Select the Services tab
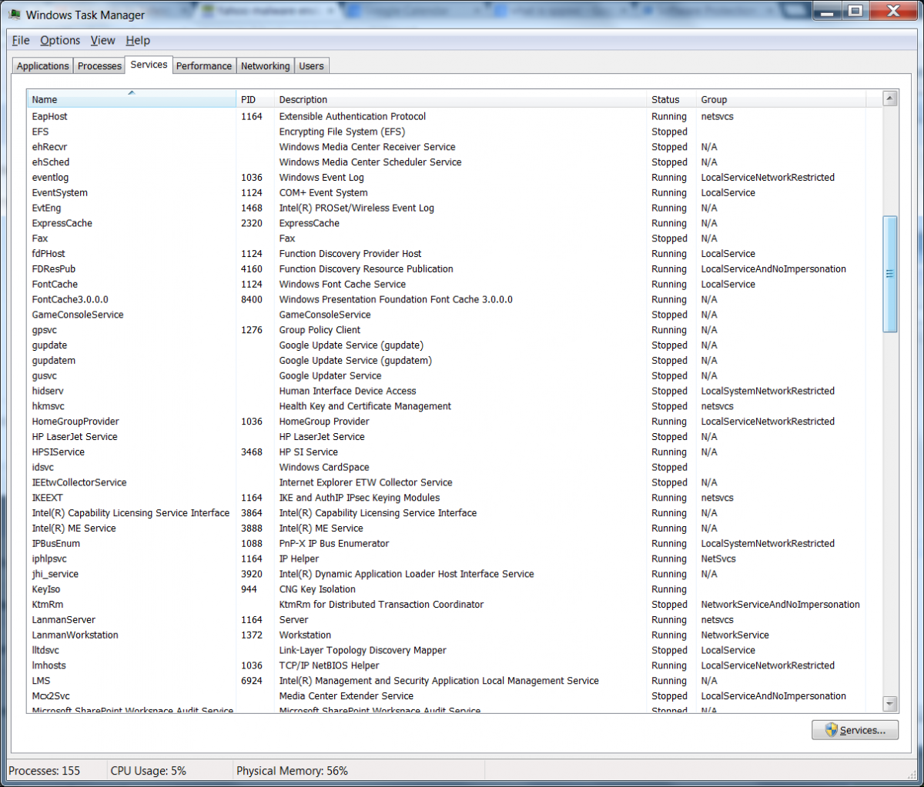Screen dimensions: 924x787 click(x=149, y=65)
